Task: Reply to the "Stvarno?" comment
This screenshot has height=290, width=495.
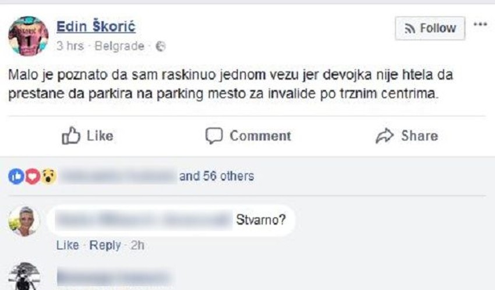Action: (105, 245)
